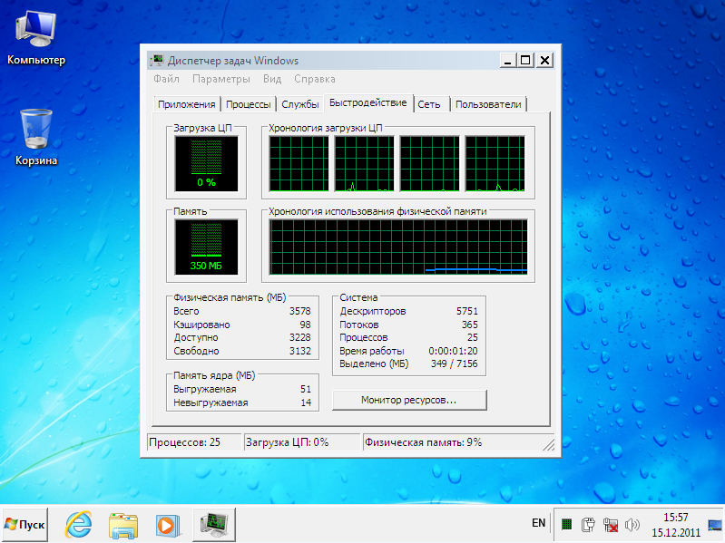725x543 pixels.
Task: Open Windows Explorer folder icon in taskbar
Action: [x=123, y=525]
